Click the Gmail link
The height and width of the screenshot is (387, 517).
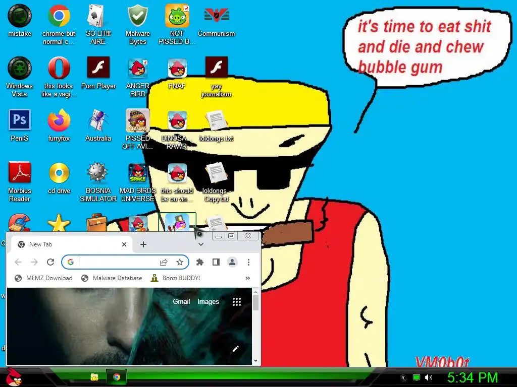(181, 301)
